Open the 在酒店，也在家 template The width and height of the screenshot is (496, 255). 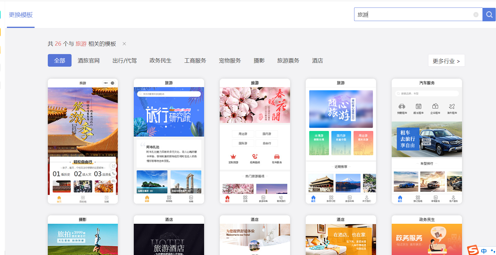341,235
